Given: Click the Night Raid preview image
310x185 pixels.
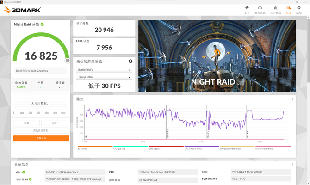Looking at the screenshot, I should point(217,56).
